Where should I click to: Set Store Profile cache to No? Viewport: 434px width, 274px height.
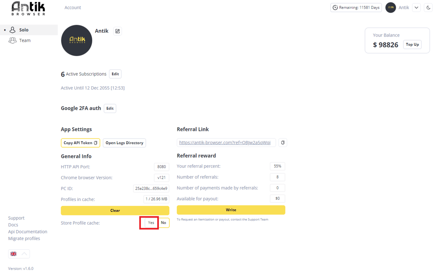point(163,223)
